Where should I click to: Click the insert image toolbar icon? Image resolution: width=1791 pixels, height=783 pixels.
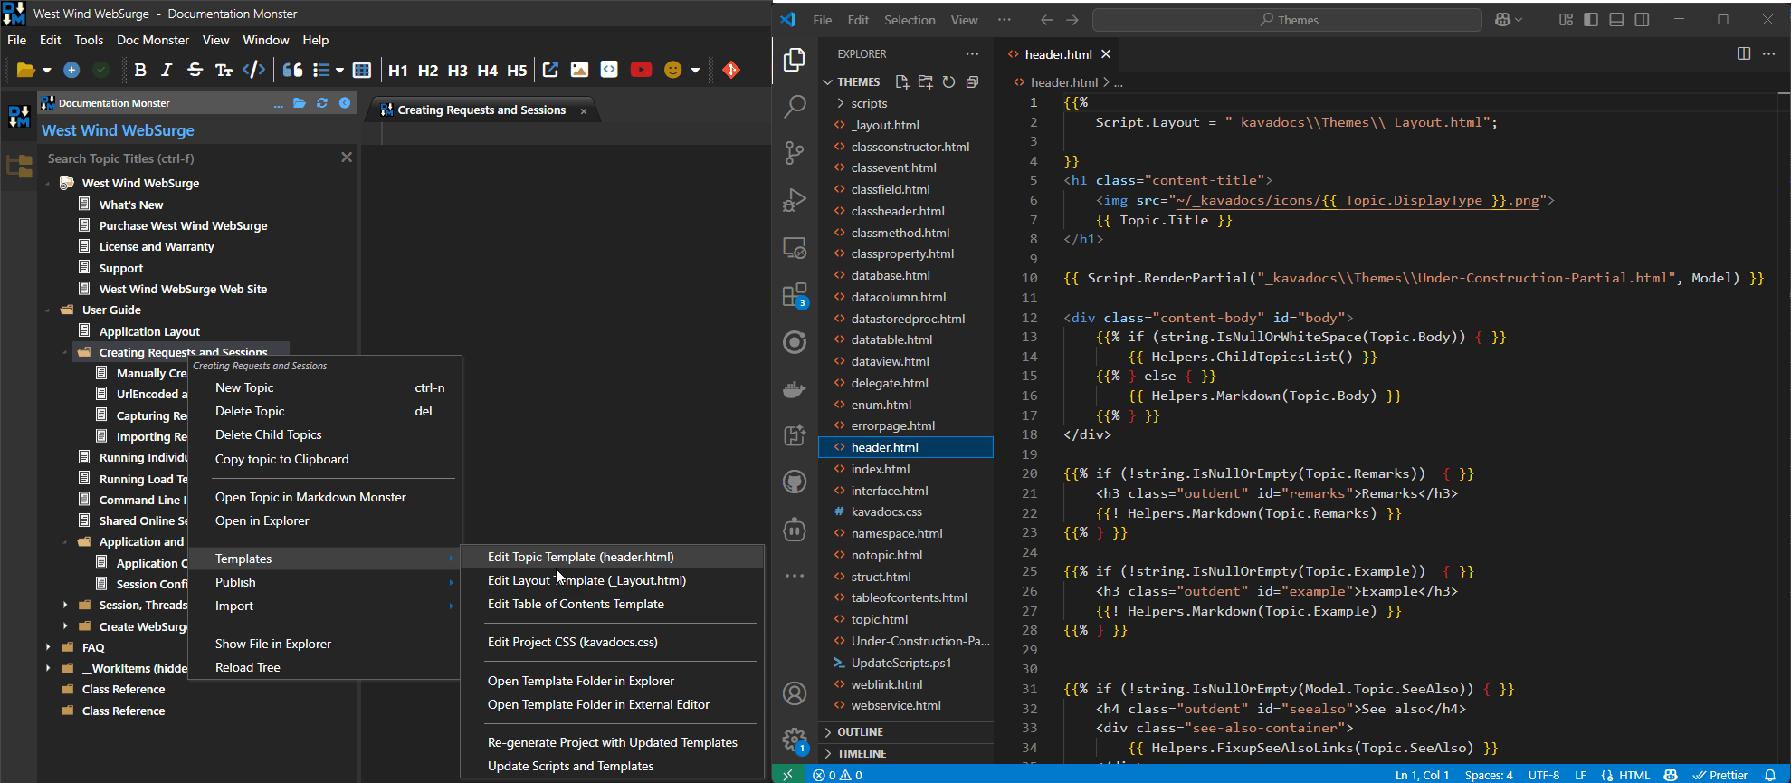click(579, 70)
